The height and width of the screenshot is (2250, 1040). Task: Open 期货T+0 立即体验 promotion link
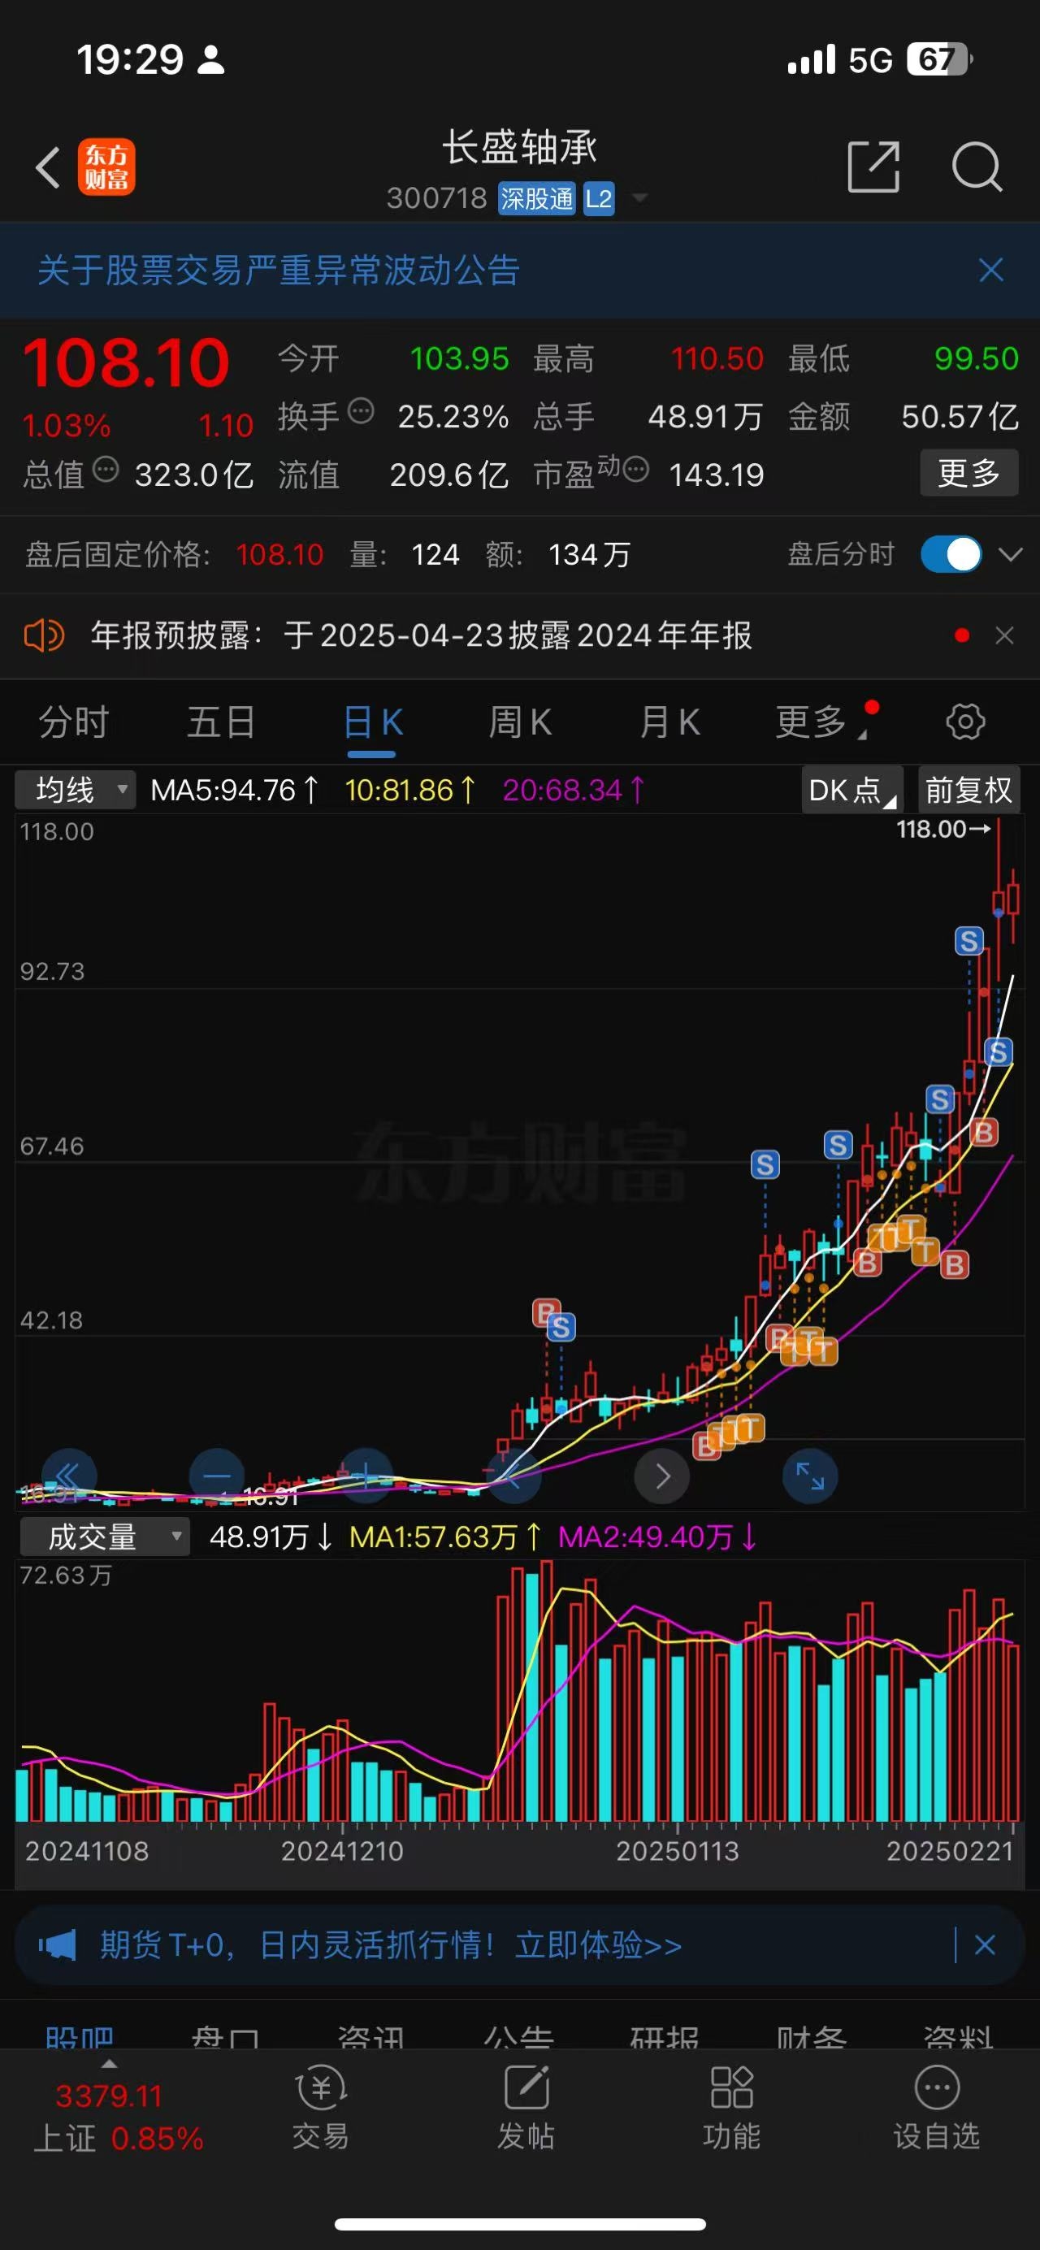point(390,1945)
